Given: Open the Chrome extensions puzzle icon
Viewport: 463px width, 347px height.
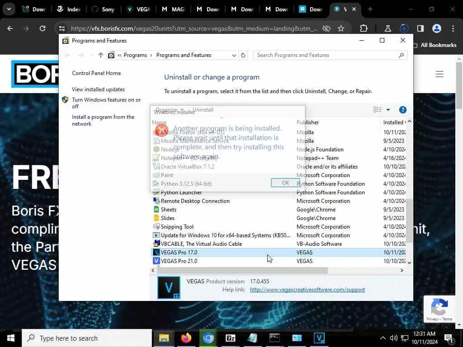Looking at the screenshot, I should [x=364, y=28].
